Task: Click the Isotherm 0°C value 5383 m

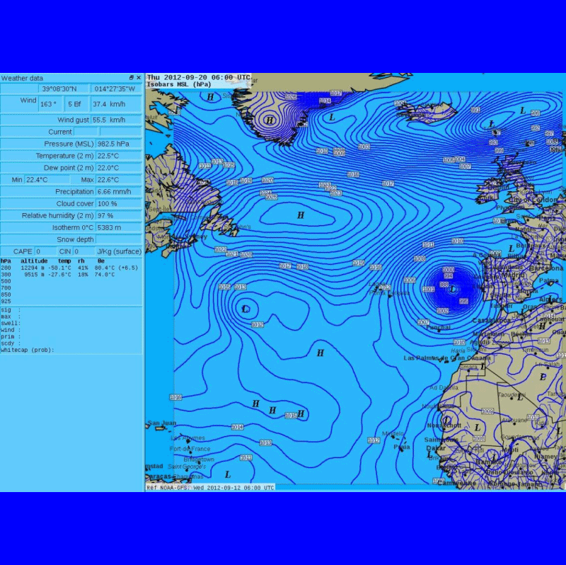Action: pos(117,227)
